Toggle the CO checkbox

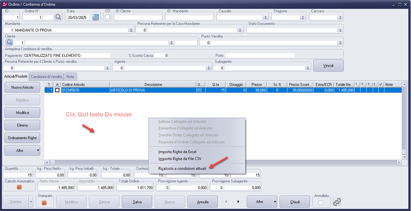[107, 17]
